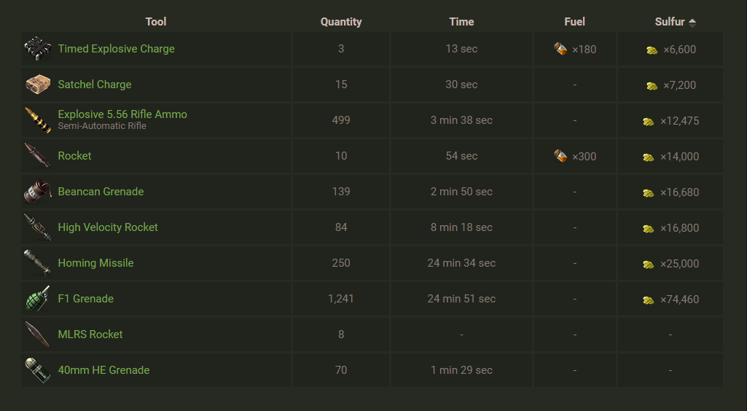Click the Timed Explosive Charge icon

[37, 49]
